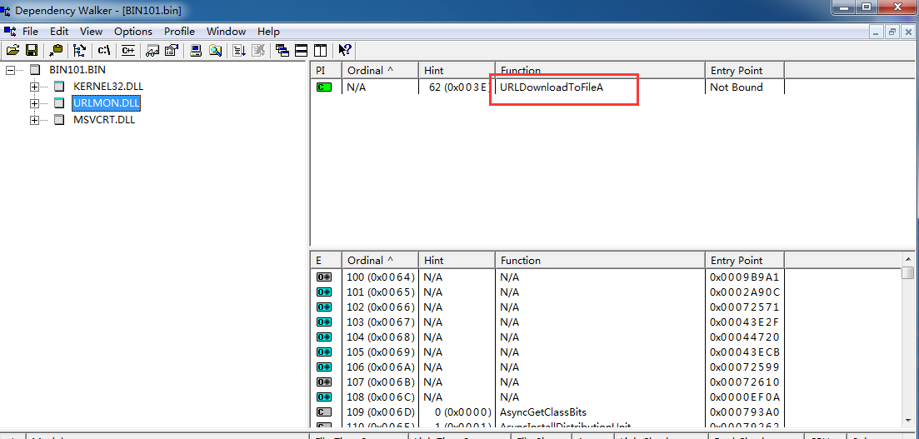Image resolution: width=919 pixels, height=439 pixels.
Task: Click the grey C icon of AsyncGetClassBits
Action: tap(323, 412)
